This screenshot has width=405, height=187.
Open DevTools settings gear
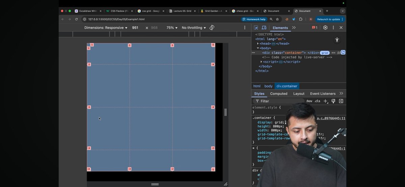click(x=325, y=28)
